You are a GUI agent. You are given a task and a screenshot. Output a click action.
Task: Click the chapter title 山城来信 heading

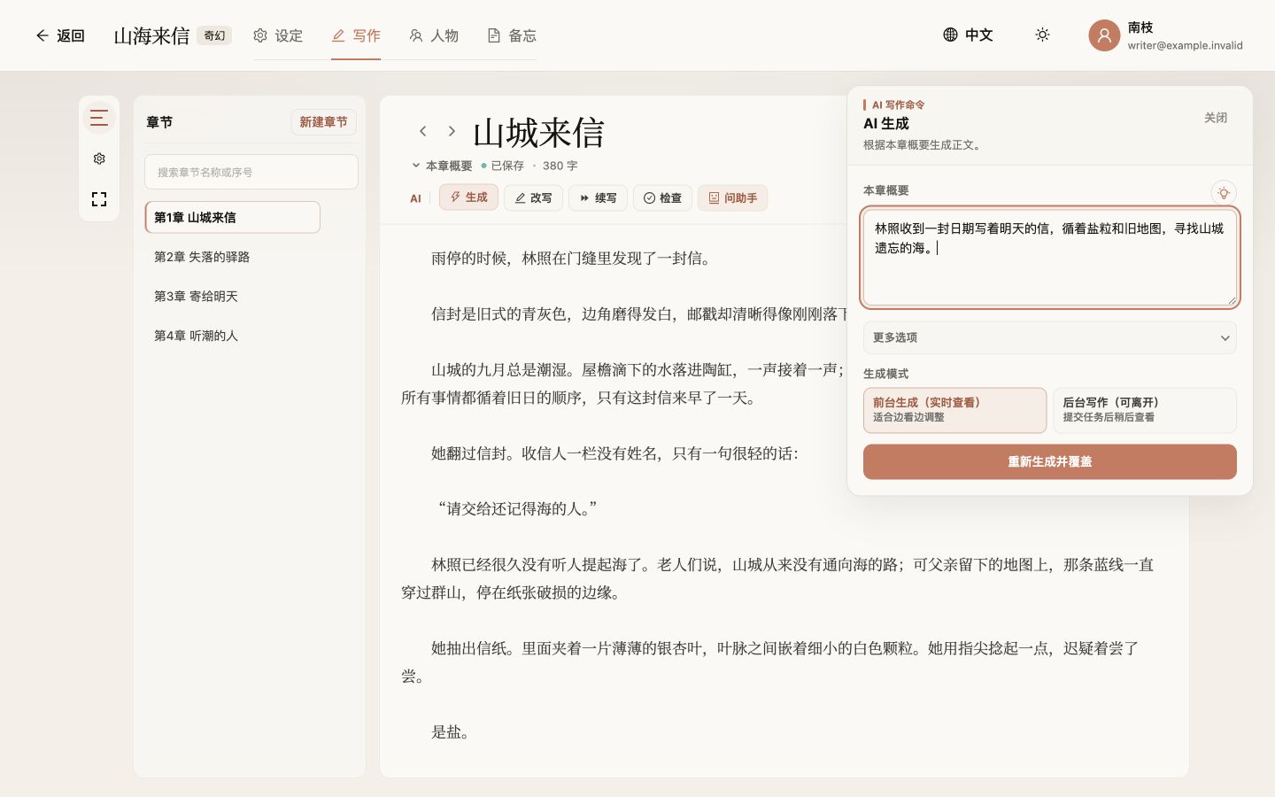click(538, 133)
